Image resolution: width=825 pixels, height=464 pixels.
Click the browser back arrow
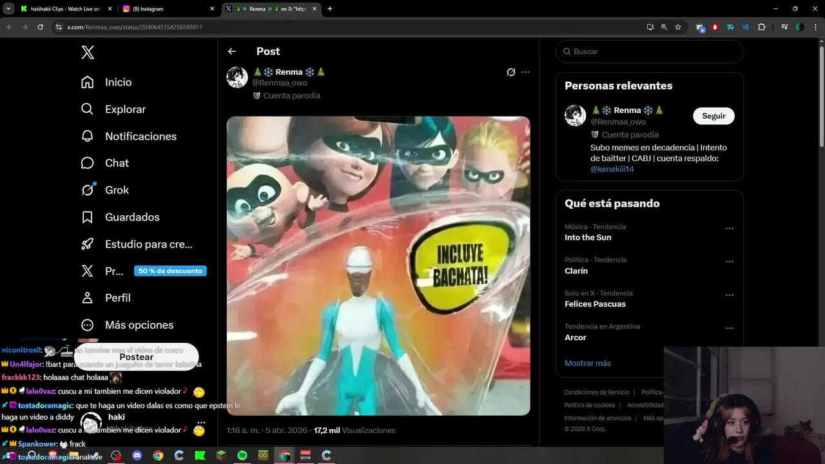pos(9,27)
